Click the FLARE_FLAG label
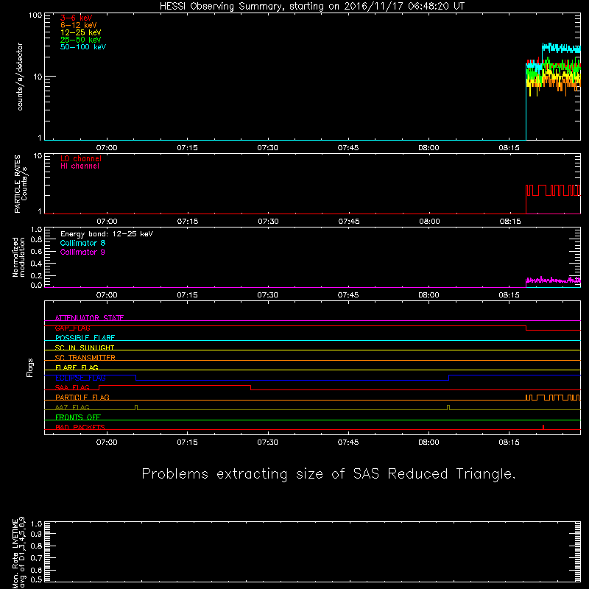 [x=77, y=367]
